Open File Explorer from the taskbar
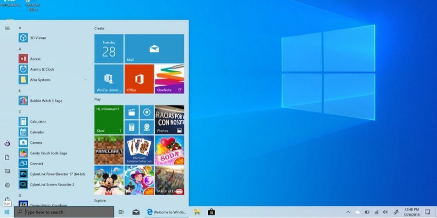 [x=197, y=212]
